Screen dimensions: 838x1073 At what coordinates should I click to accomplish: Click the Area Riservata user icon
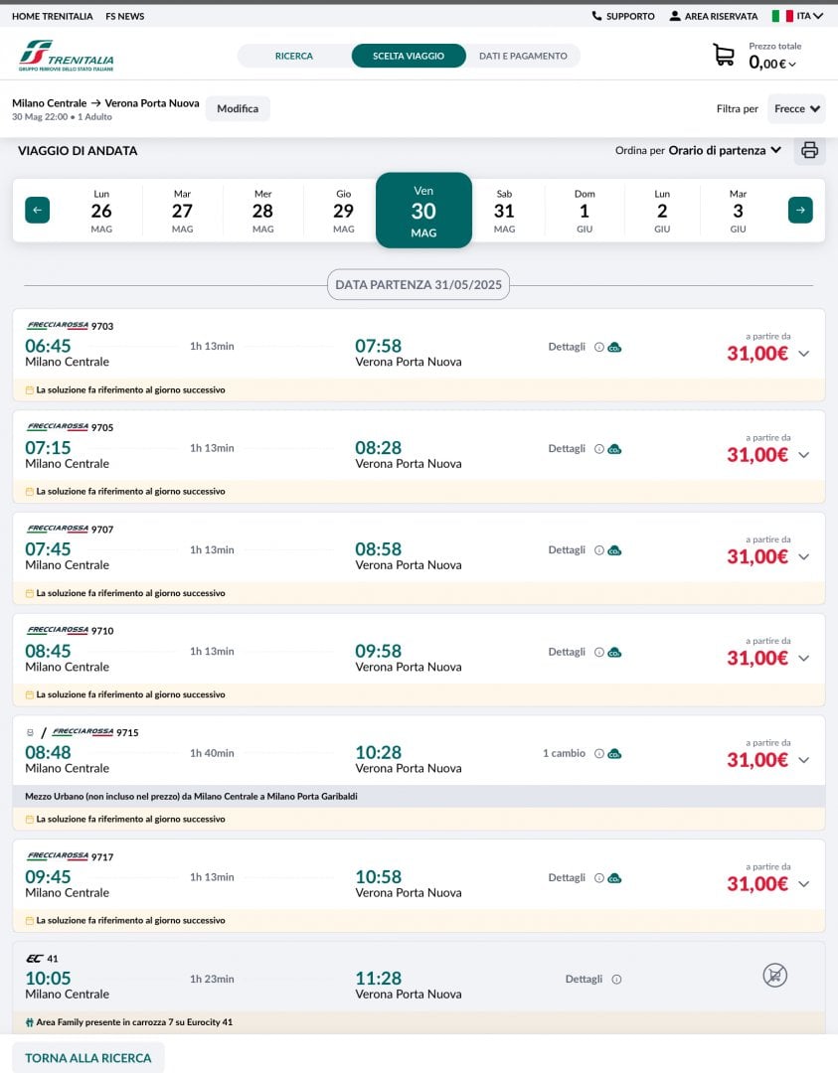click(x=675, y=16)
